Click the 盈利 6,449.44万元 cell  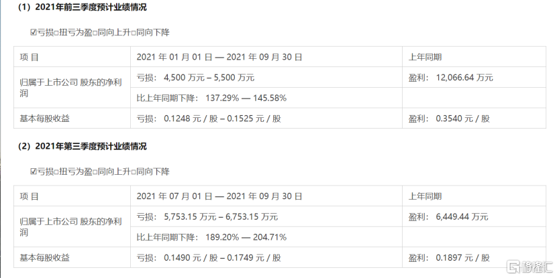point(448,217)
